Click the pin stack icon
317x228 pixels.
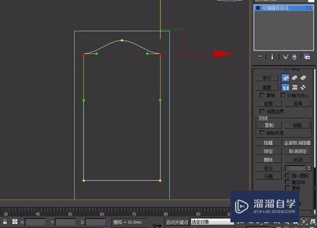pyautogui.click(x=260, y=57)
